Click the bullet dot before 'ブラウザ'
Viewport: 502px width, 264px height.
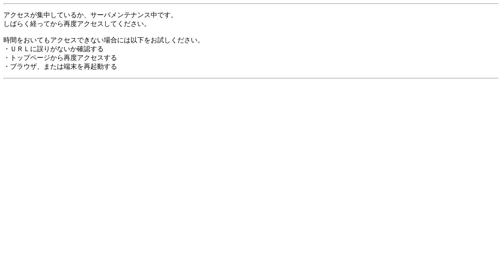click(x=7, y=67)
